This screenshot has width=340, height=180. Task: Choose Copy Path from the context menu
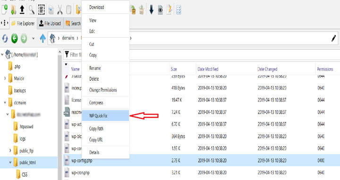(106, 129)
